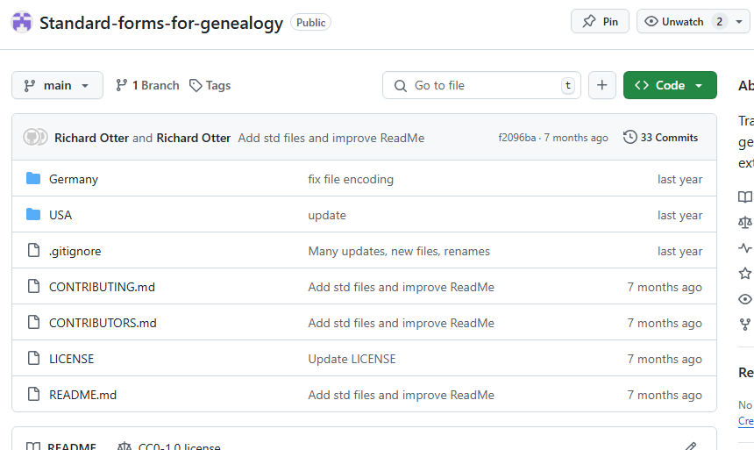Open the Germany folder
The height and width of the screenshot is (450, 754).
tap(74, 179)
